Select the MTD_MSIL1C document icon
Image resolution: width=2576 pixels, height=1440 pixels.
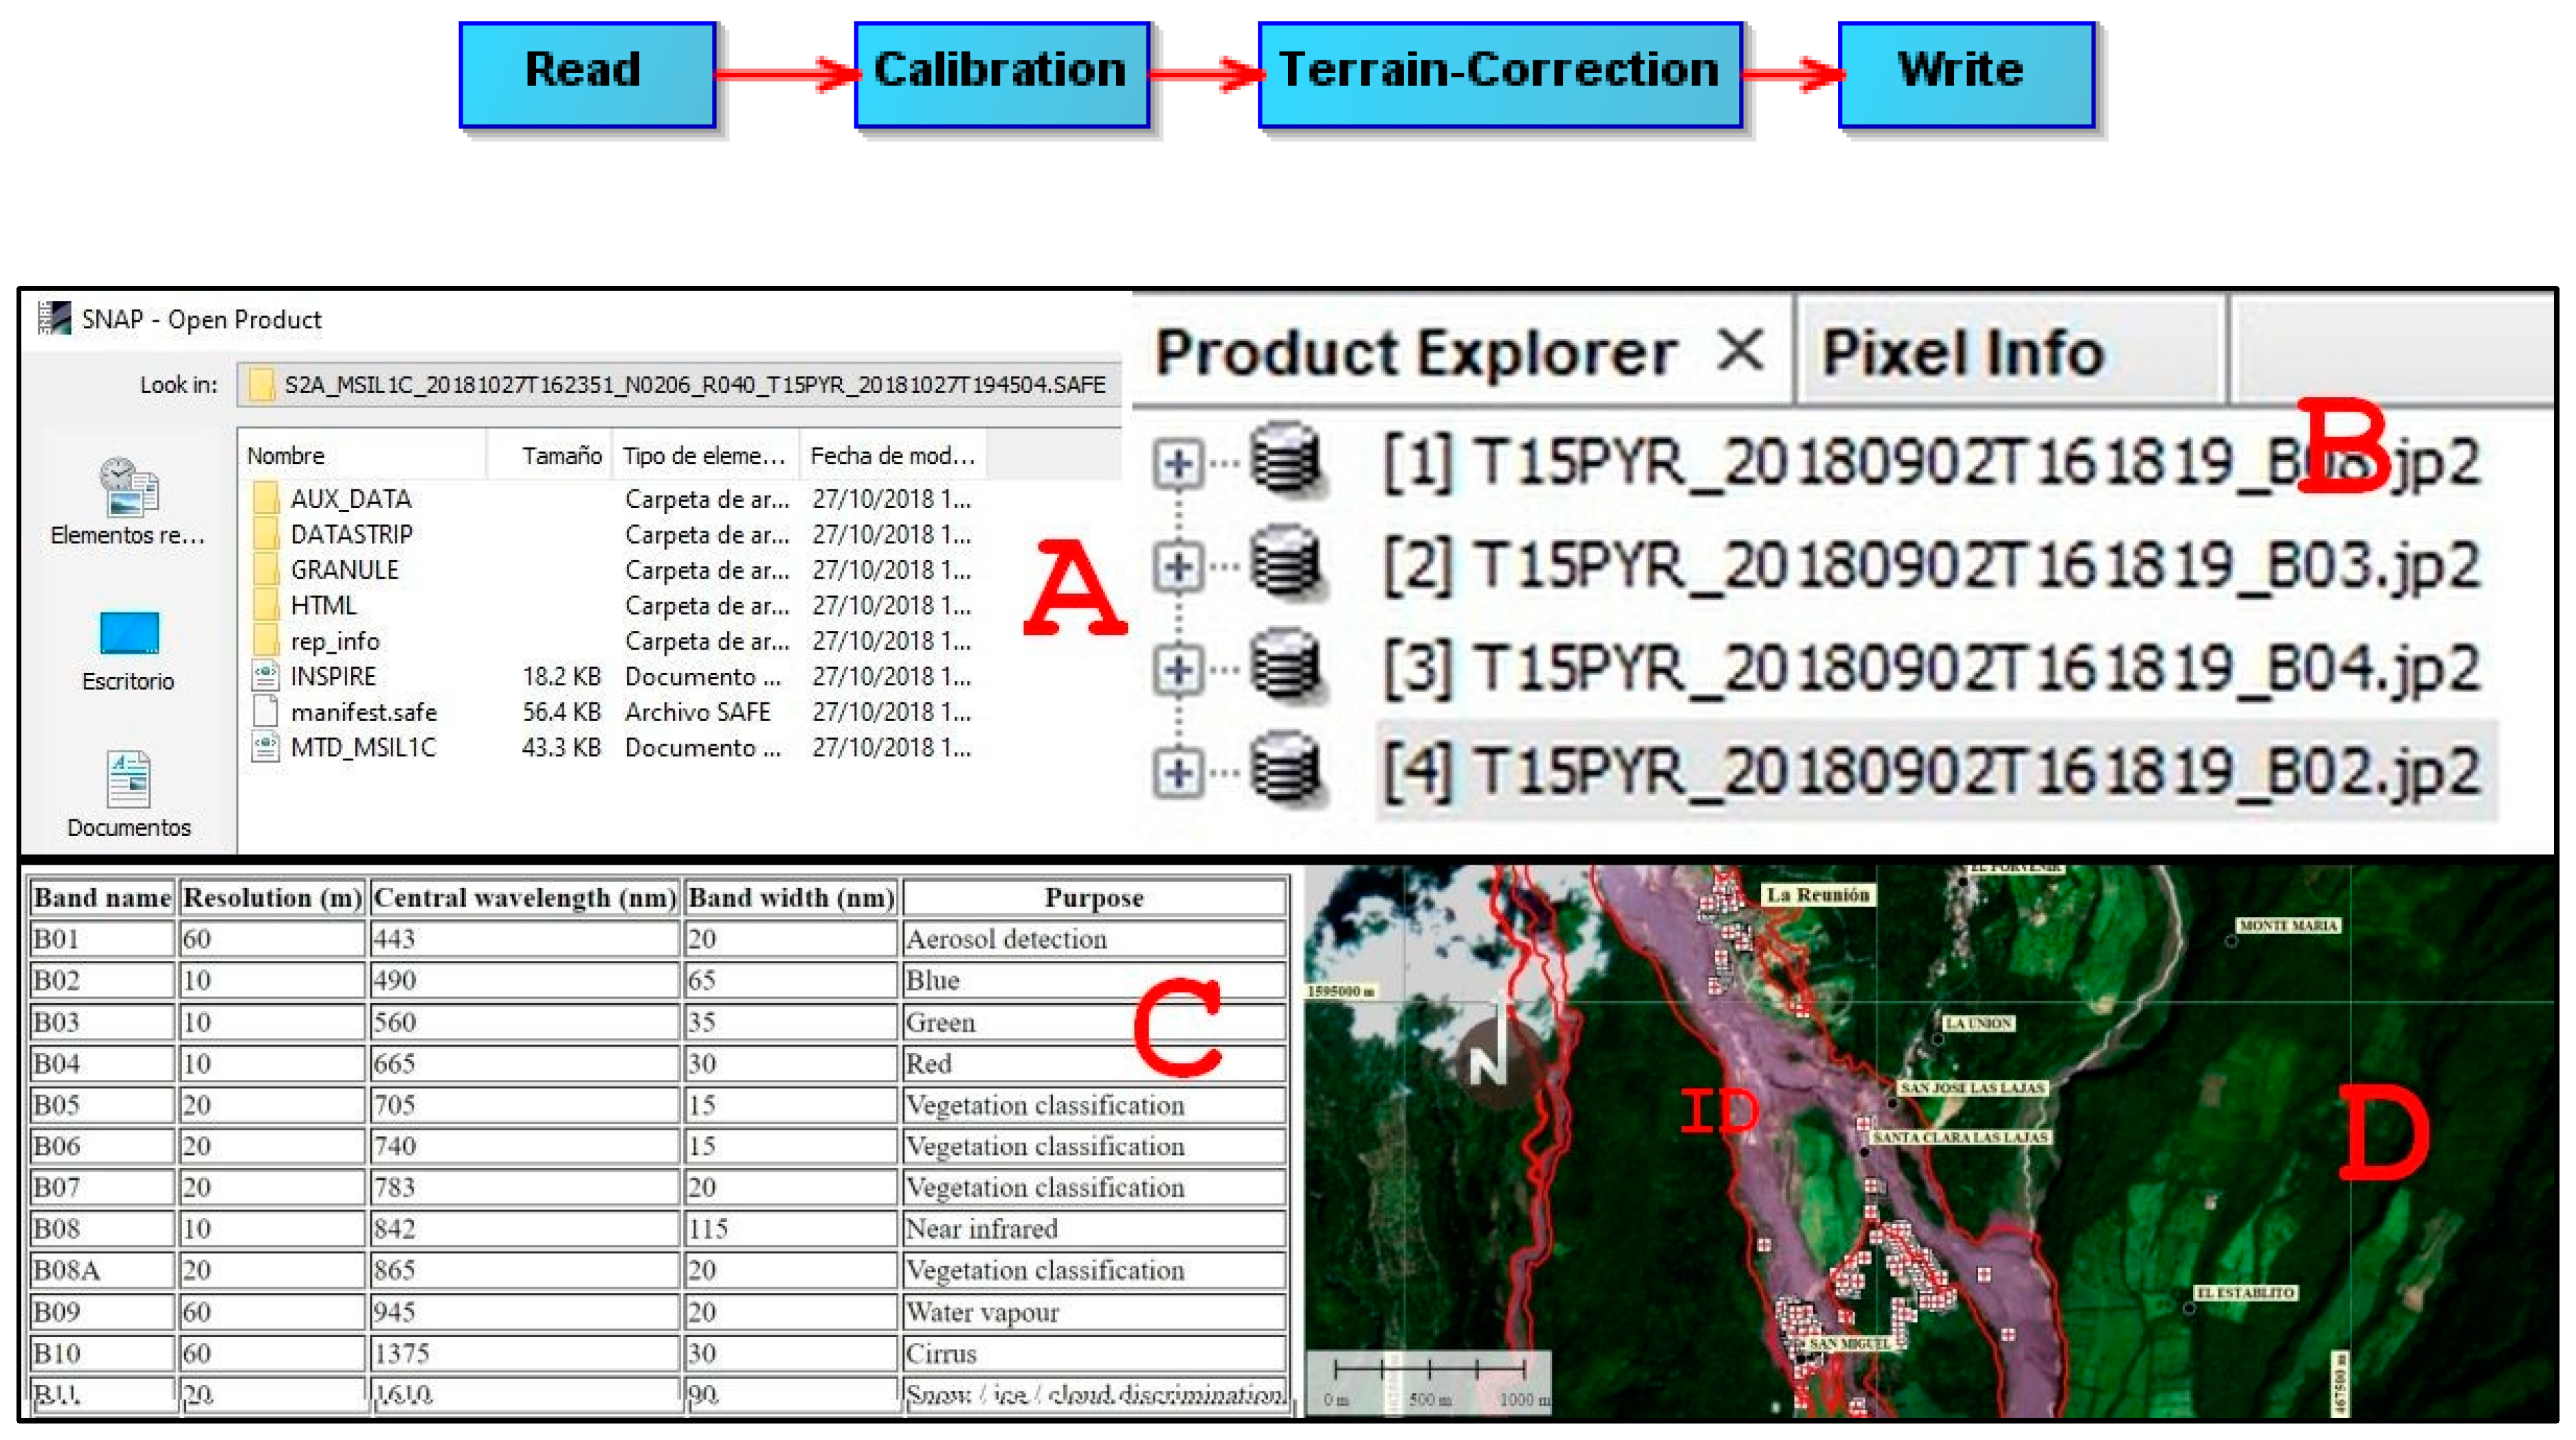(265, 747)
